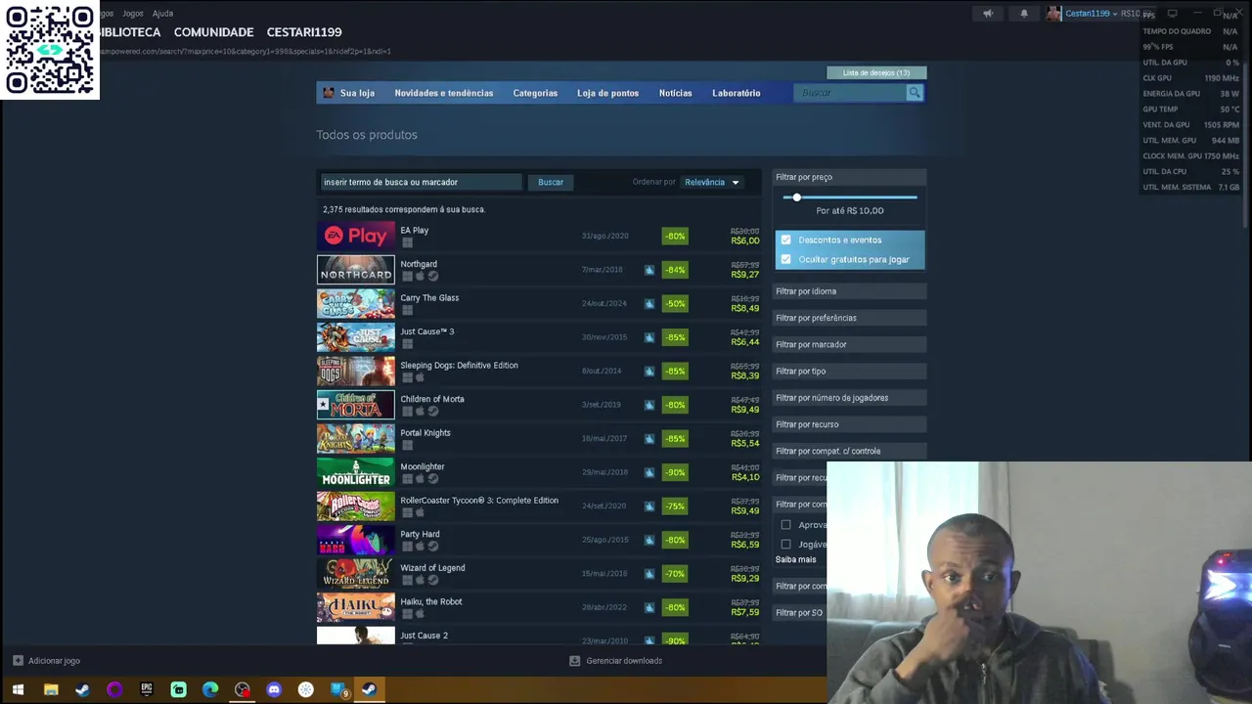Click the Party Hard game title
The image size is (1252, 704).
(420, 534)
